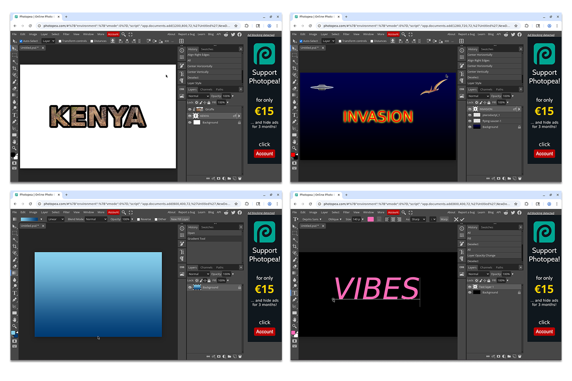Hide the Giraffe layer via its eye icon
Viewport: 572px width, 381px height.
click(x=190, y=109)
